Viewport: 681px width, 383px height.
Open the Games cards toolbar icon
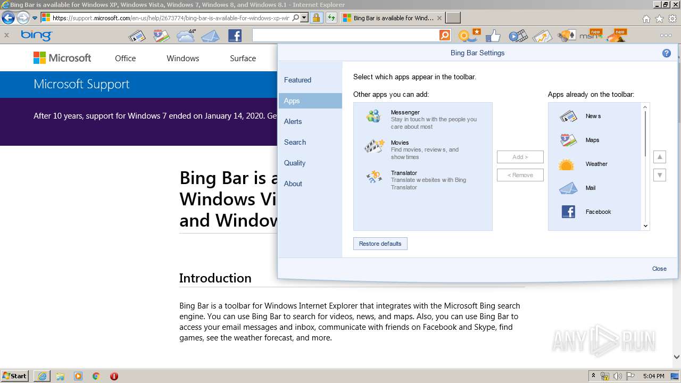tap(567, 36)
